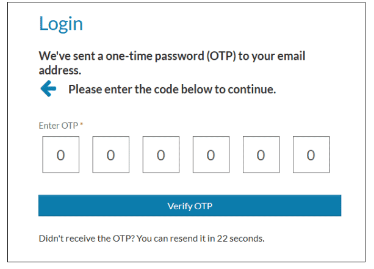Click the resend OTP countdown message
Viewport: 374px width, 269px height.
[151, 238]
